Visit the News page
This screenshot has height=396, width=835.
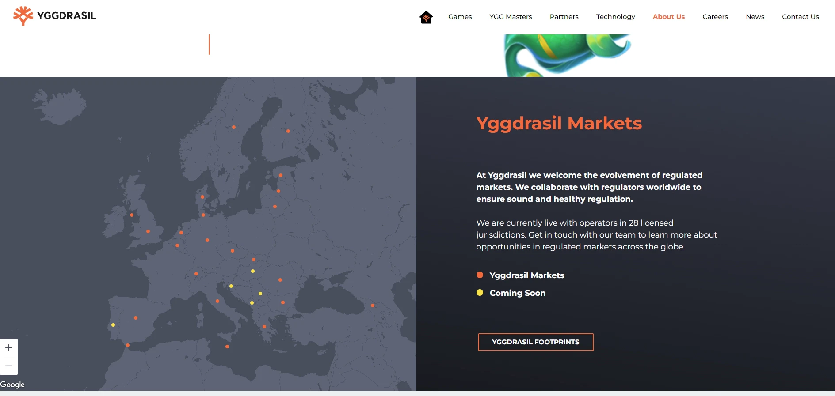point(755,17)
